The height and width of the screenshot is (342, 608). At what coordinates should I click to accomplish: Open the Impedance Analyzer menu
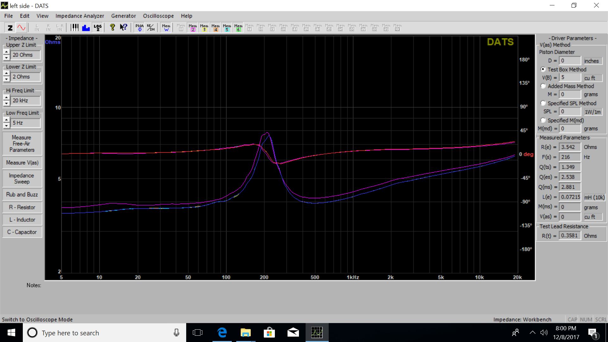79,16
